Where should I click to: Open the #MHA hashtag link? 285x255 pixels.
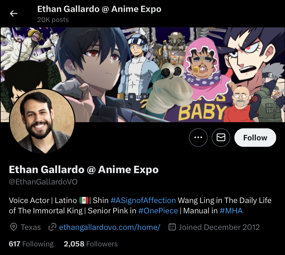(x=231, y=211)
